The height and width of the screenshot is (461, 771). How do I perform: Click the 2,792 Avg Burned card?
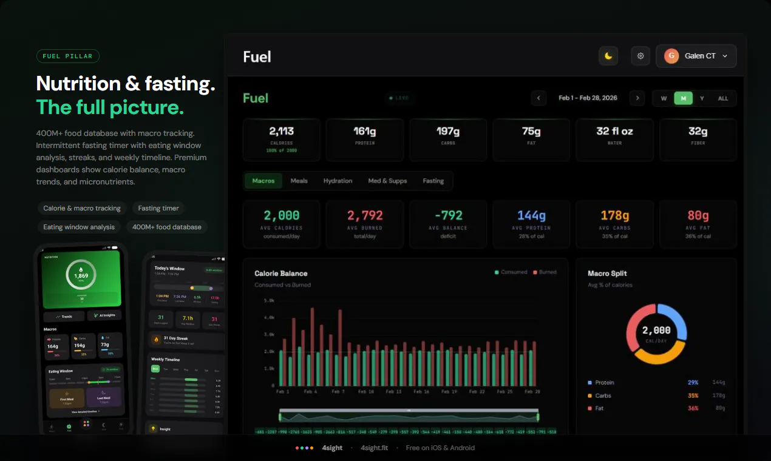pyautogui.click(x=365, y=224)
